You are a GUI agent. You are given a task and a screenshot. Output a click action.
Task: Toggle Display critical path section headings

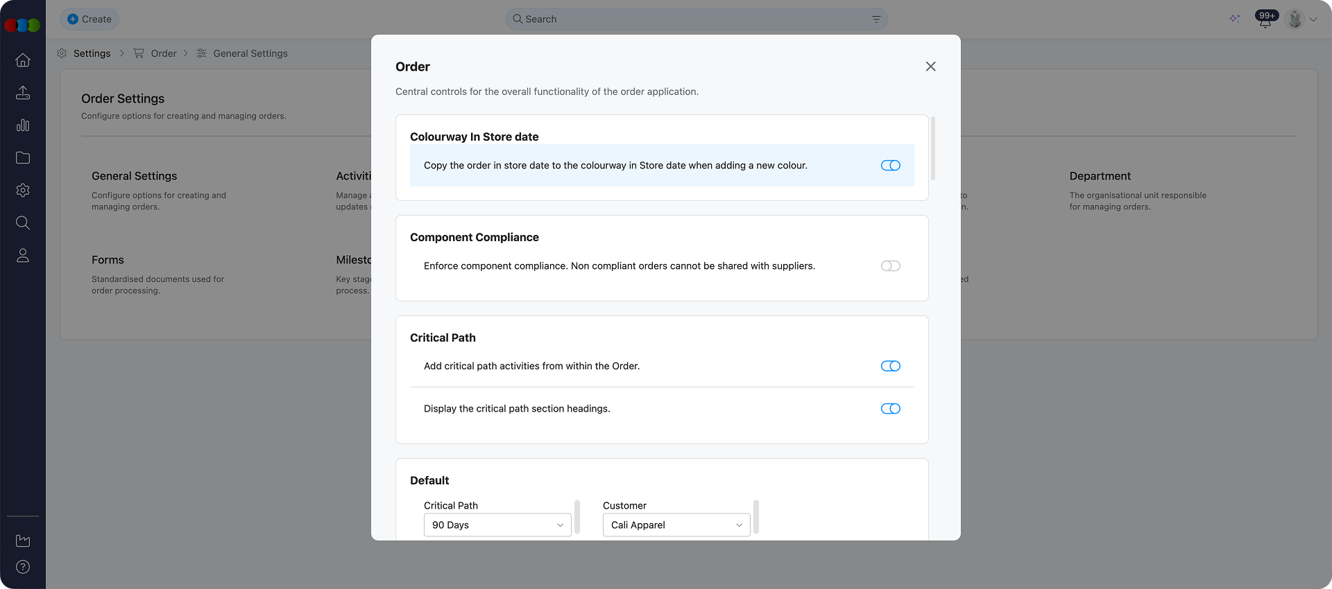tap(890, 409)
